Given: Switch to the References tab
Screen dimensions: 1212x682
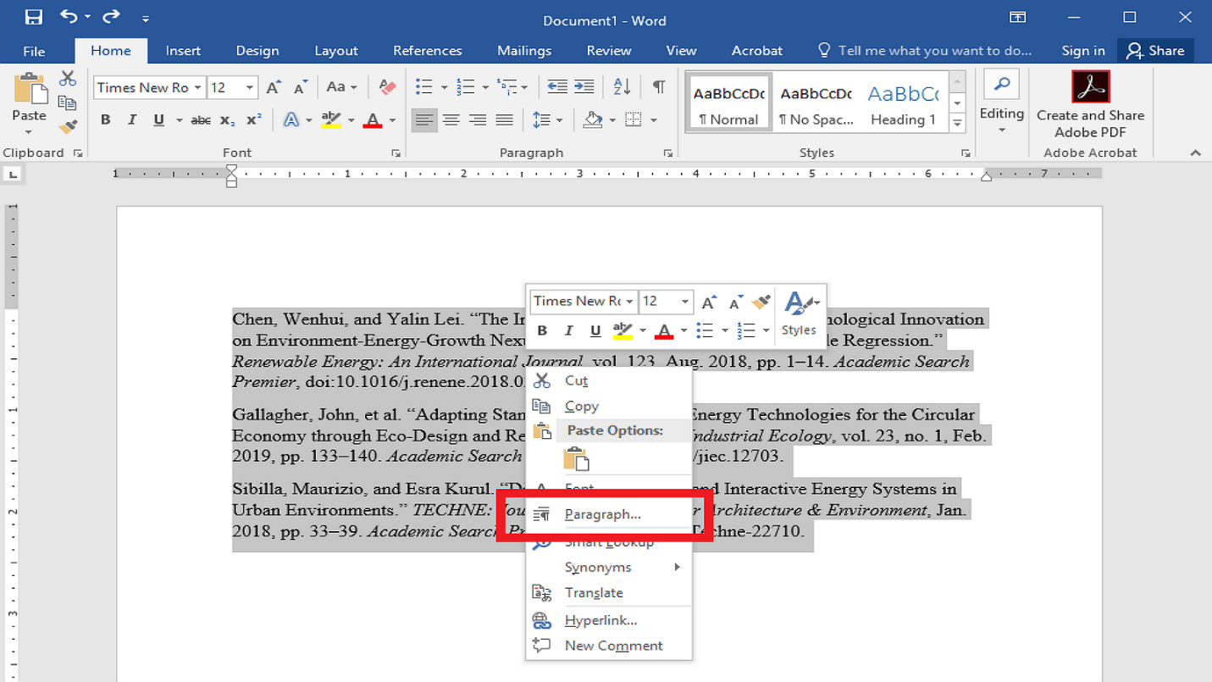Looking at the screenshot, I should (x=428, y=51).
